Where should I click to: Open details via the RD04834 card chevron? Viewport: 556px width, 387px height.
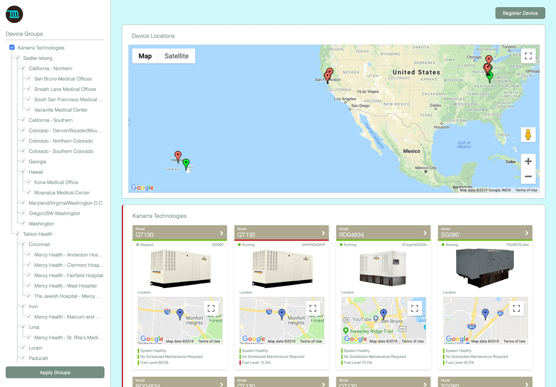(425, 233)
